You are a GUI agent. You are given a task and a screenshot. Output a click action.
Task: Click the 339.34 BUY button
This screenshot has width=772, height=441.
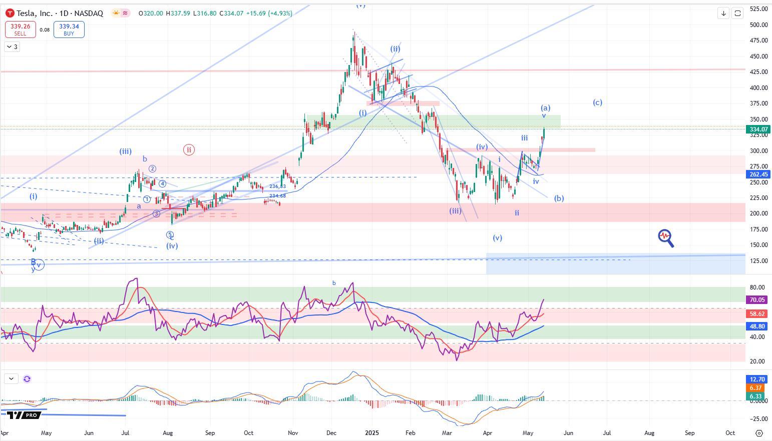click(x=69, y=29)
